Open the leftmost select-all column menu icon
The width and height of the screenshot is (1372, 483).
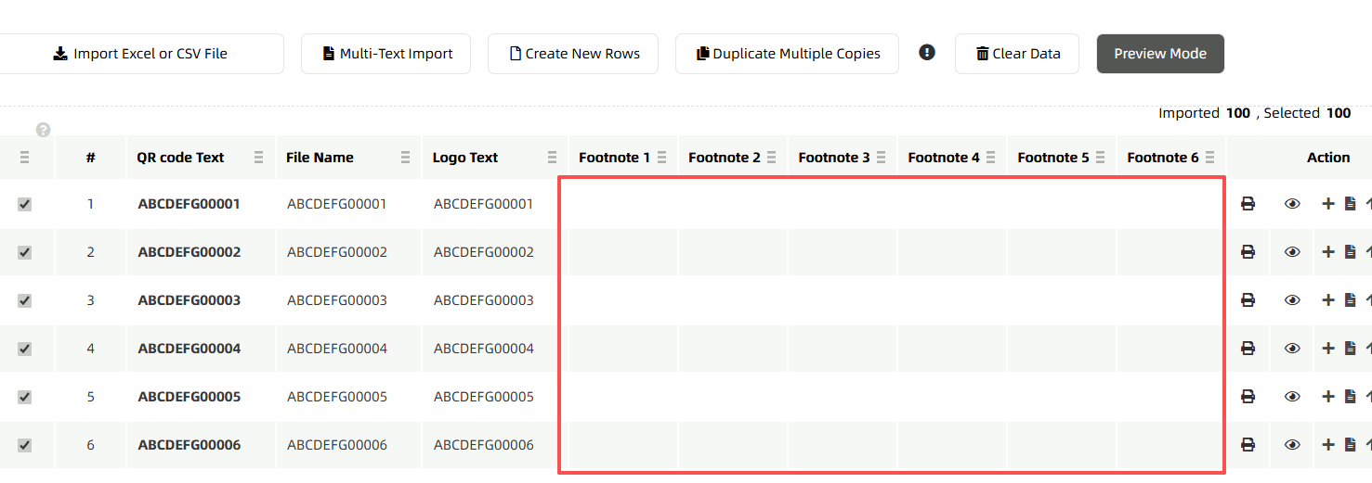pyautogui.click(x=25, y=159)
